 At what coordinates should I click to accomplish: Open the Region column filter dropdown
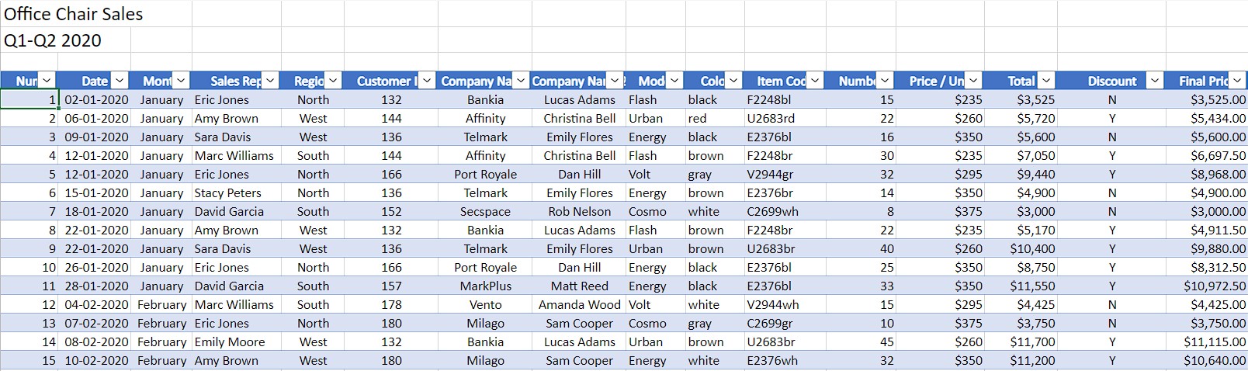point(333,81)
